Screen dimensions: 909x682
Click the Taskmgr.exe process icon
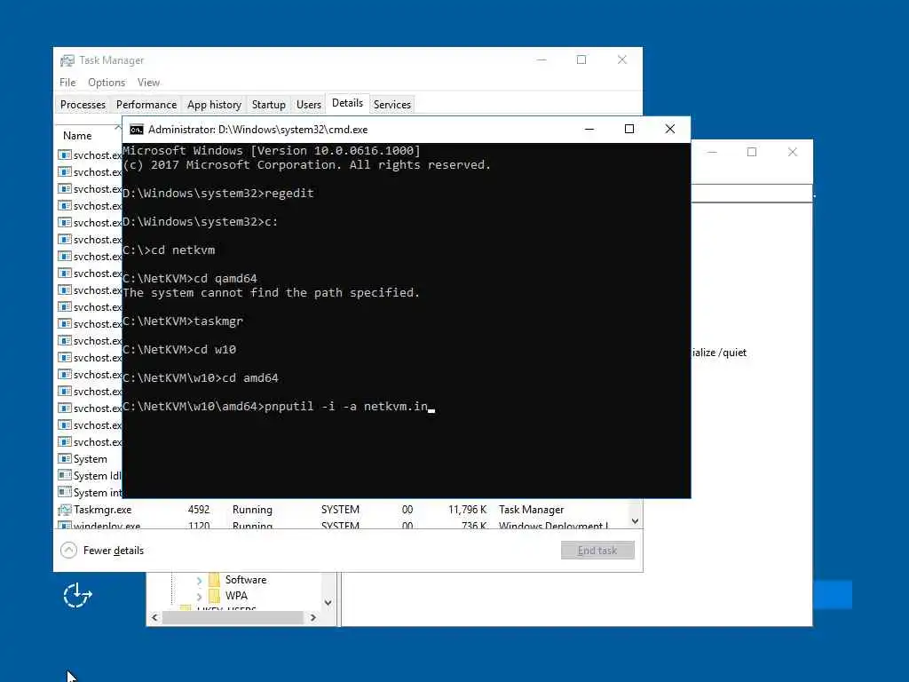point(64,510)
